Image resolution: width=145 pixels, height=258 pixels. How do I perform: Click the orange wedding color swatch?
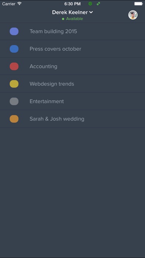point(14,119)
